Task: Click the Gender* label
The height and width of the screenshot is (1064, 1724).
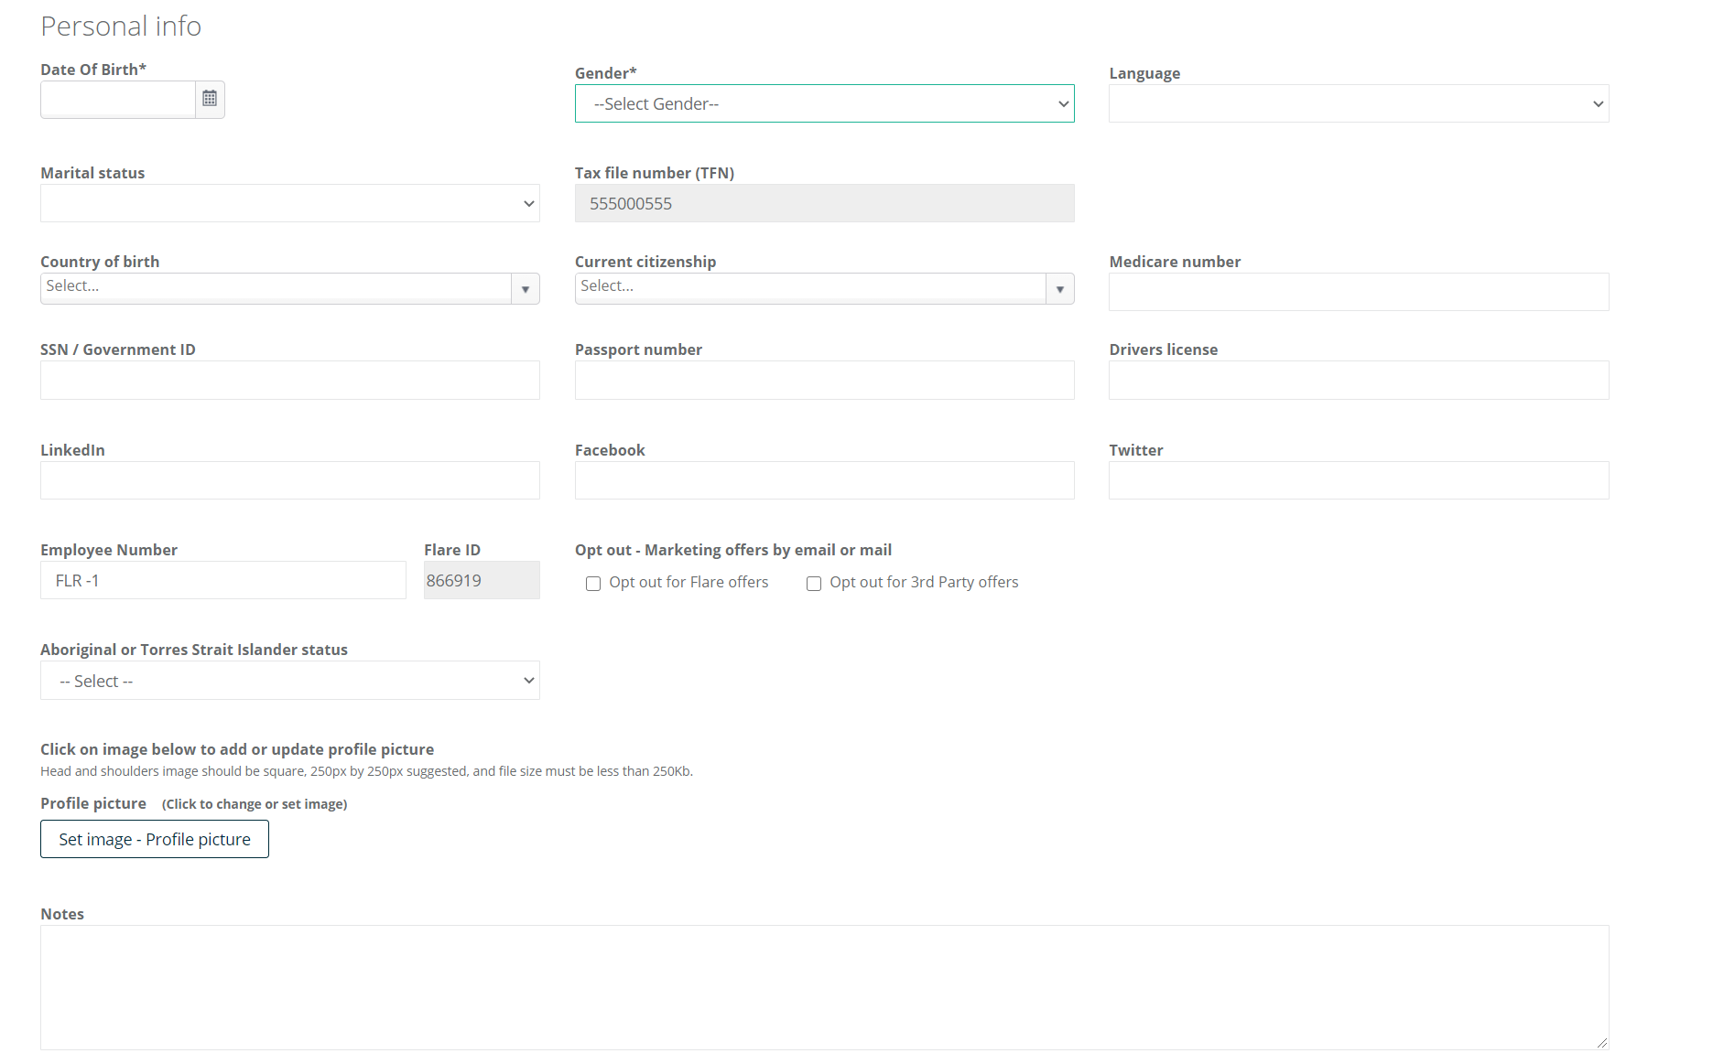Action: pos(605,73)
